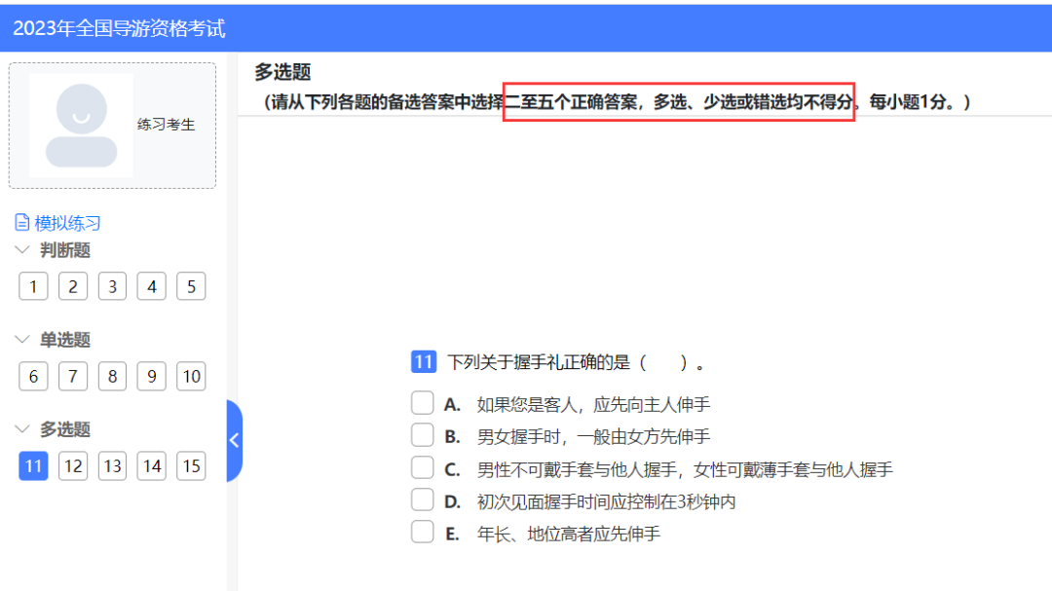Navigate to question 9
Image resolution: width=1052 pixels, height=591 pixels.
[152, 377]
